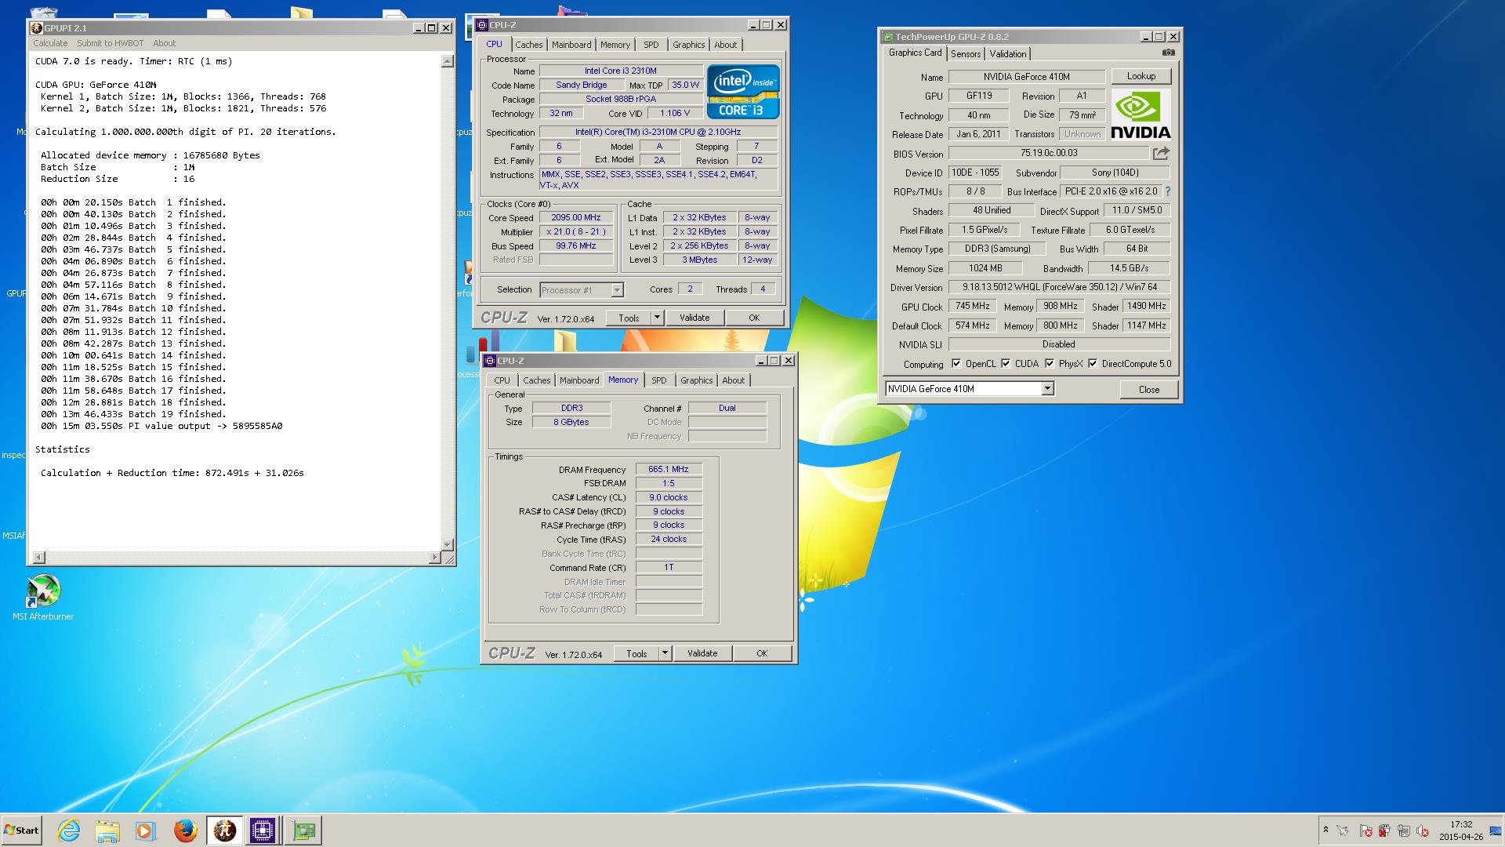This screenshot has width=1505, height=847.
Task: Click GPUPI vertical scrollbar up arrow
Action: click(x=448, y=61)
